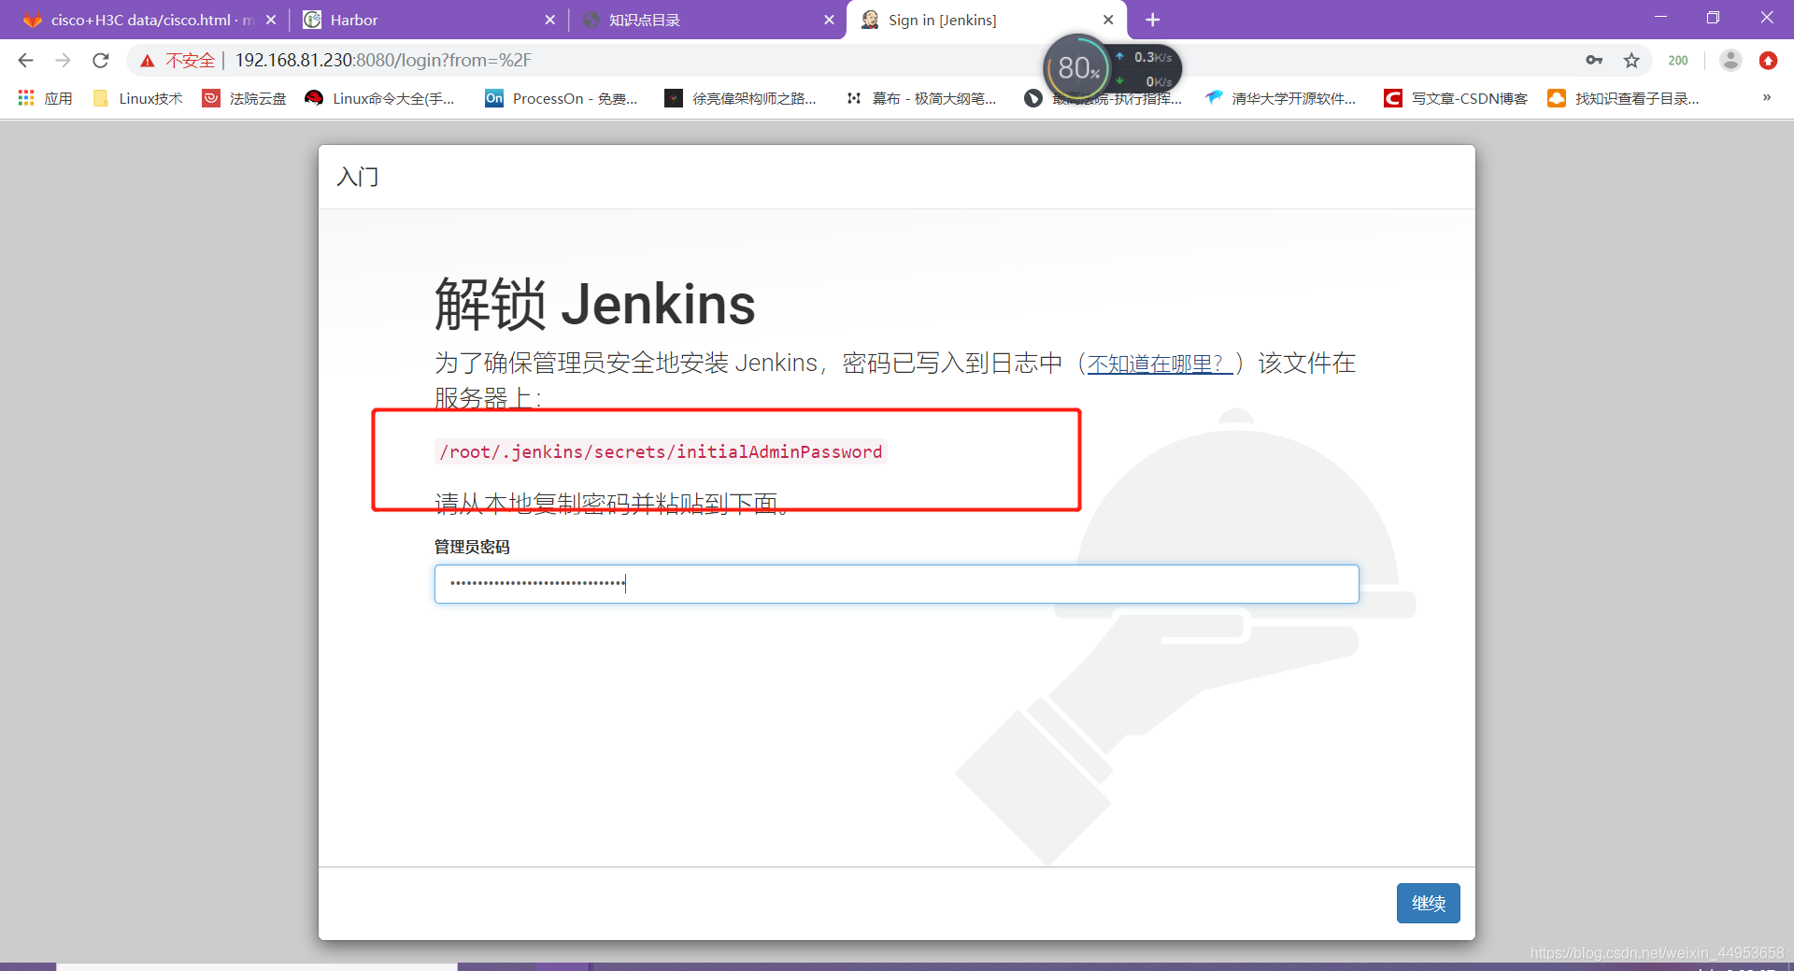Open a new browser tab

1153,20
